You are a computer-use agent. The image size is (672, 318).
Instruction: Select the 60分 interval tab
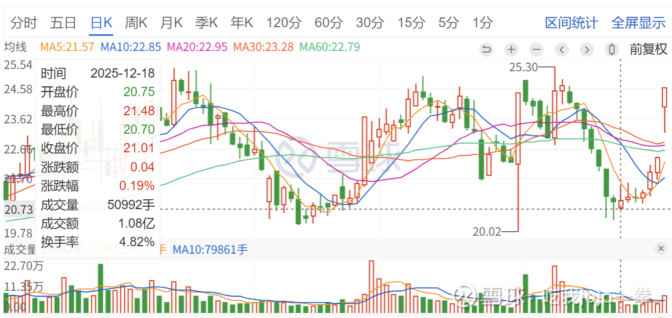(329, 23)
